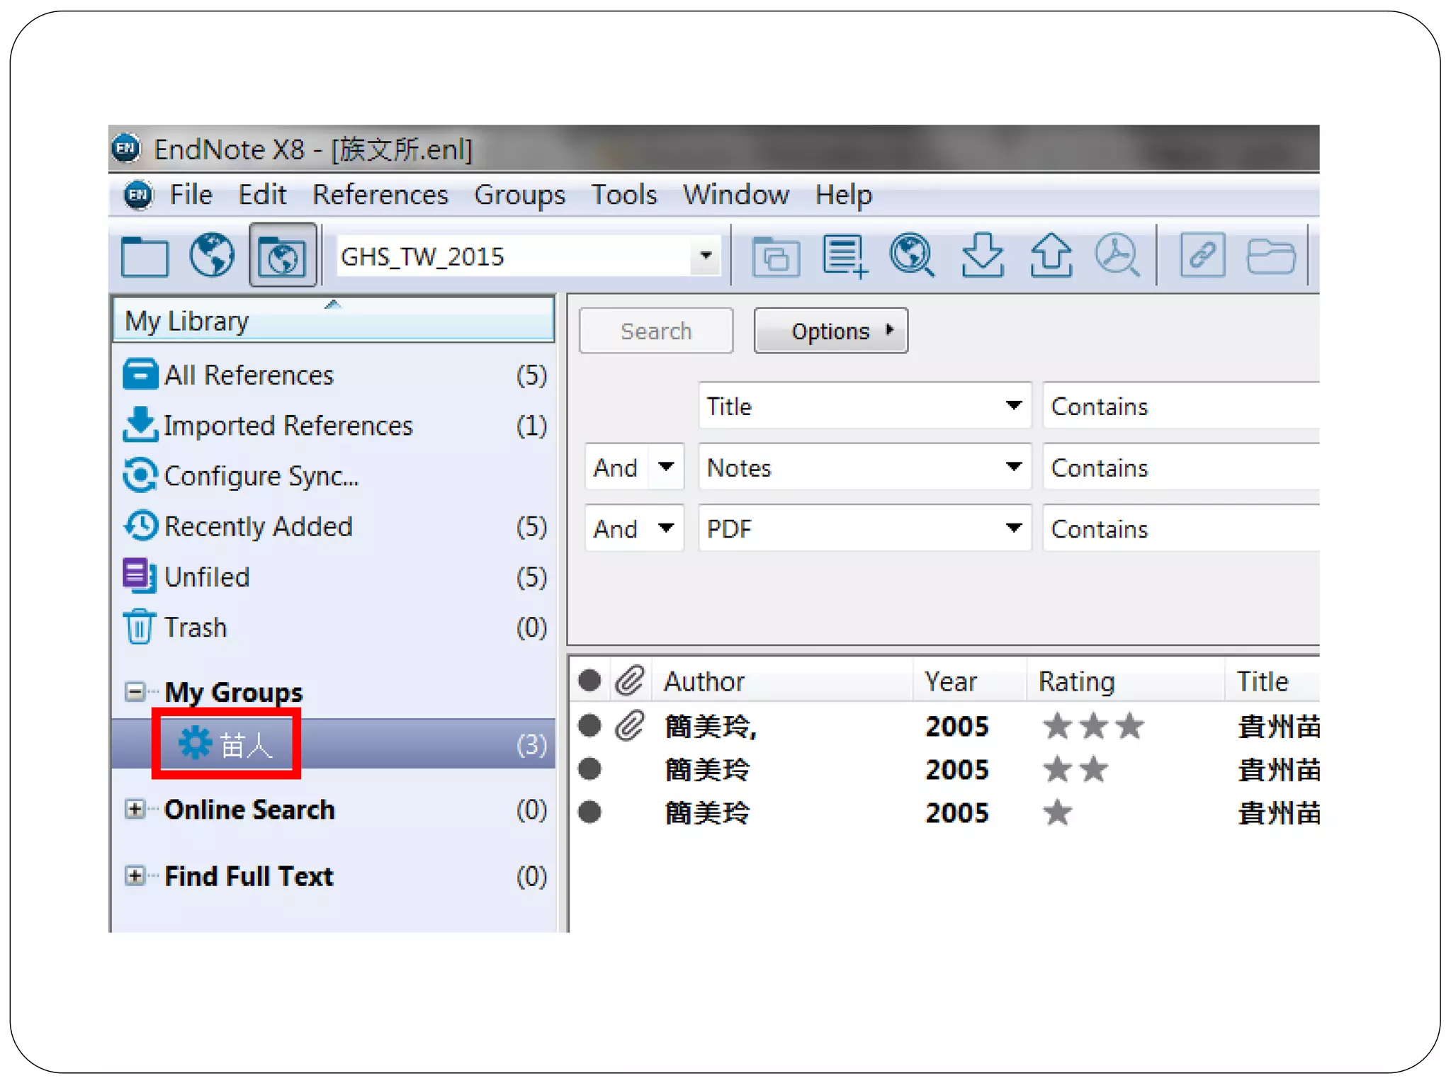Open the Tools menu
This screenshot has width=1451, height=1088.
click(623, 195)
